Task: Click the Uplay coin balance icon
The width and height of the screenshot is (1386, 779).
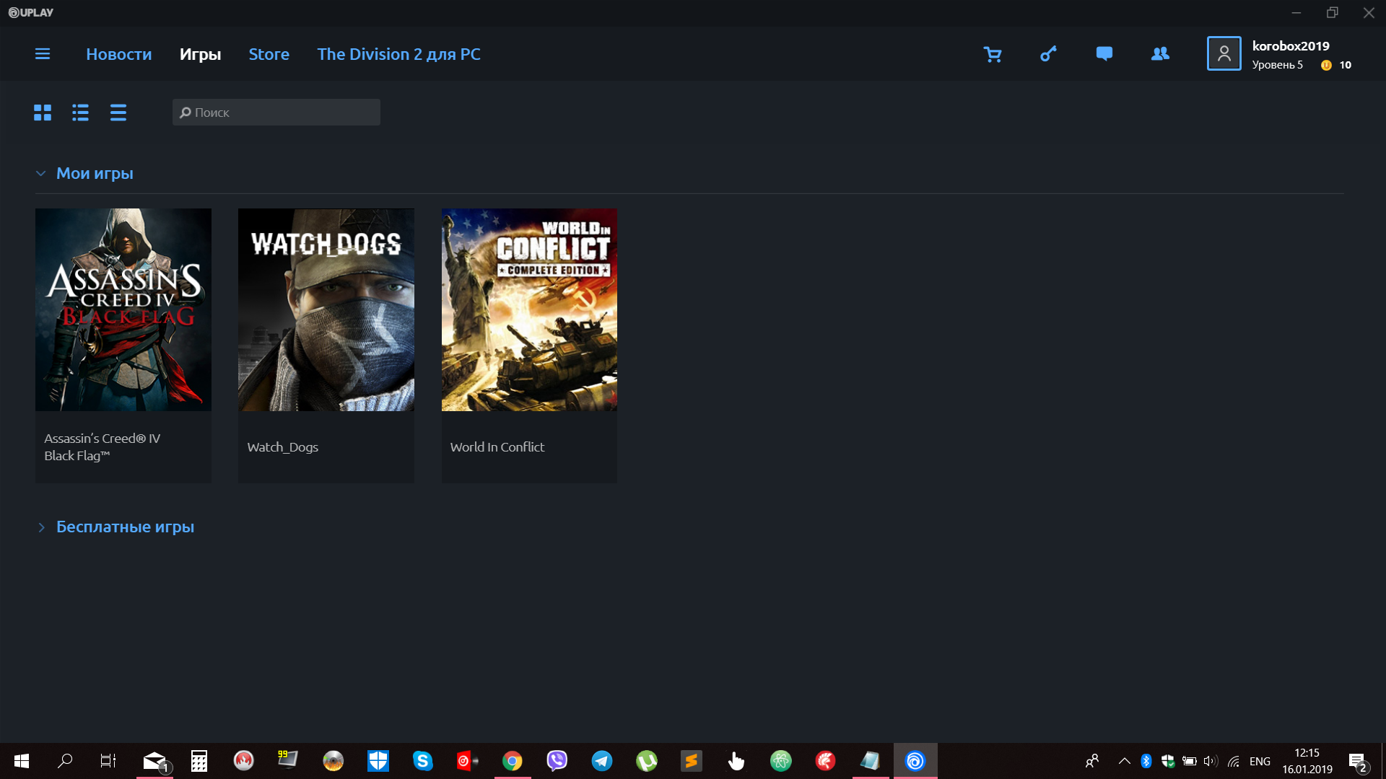Action: pos(1326,65)
